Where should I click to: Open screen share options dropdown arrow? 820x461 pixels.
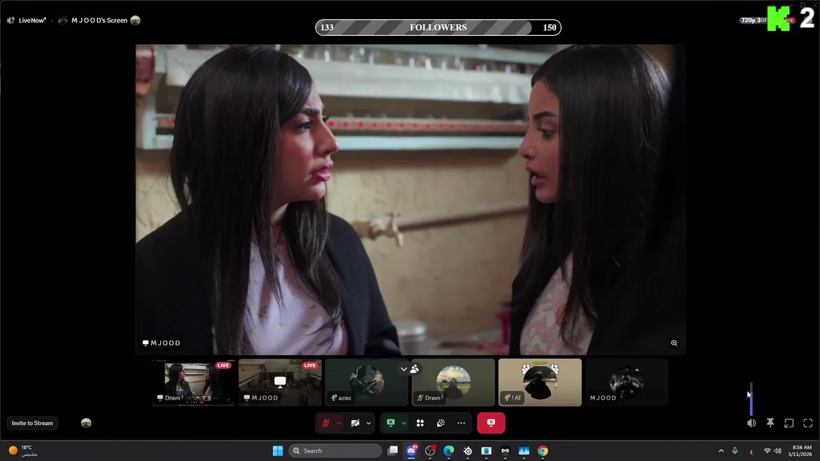404,423
